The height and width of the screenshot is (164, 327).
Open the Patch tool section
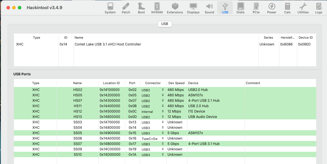tap(126, 8)
